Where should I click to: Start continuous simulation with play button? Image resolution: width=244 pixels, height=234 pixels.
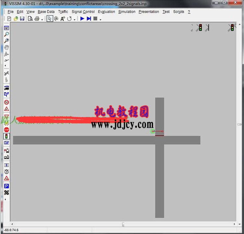click(82, 19)
